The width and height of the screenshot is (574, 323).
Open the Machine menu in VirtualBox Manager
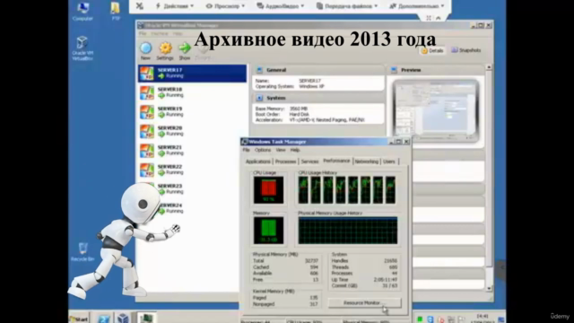[x=160, y=33]
